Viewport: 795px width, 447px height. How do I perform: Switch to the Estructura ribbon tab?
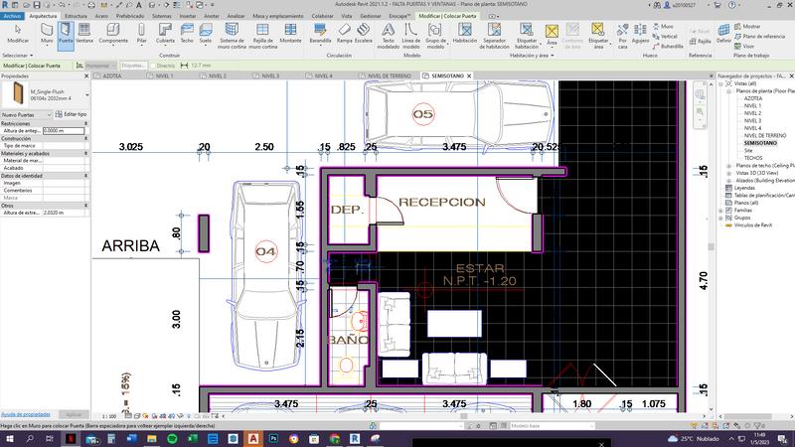[x=76, y=16]
